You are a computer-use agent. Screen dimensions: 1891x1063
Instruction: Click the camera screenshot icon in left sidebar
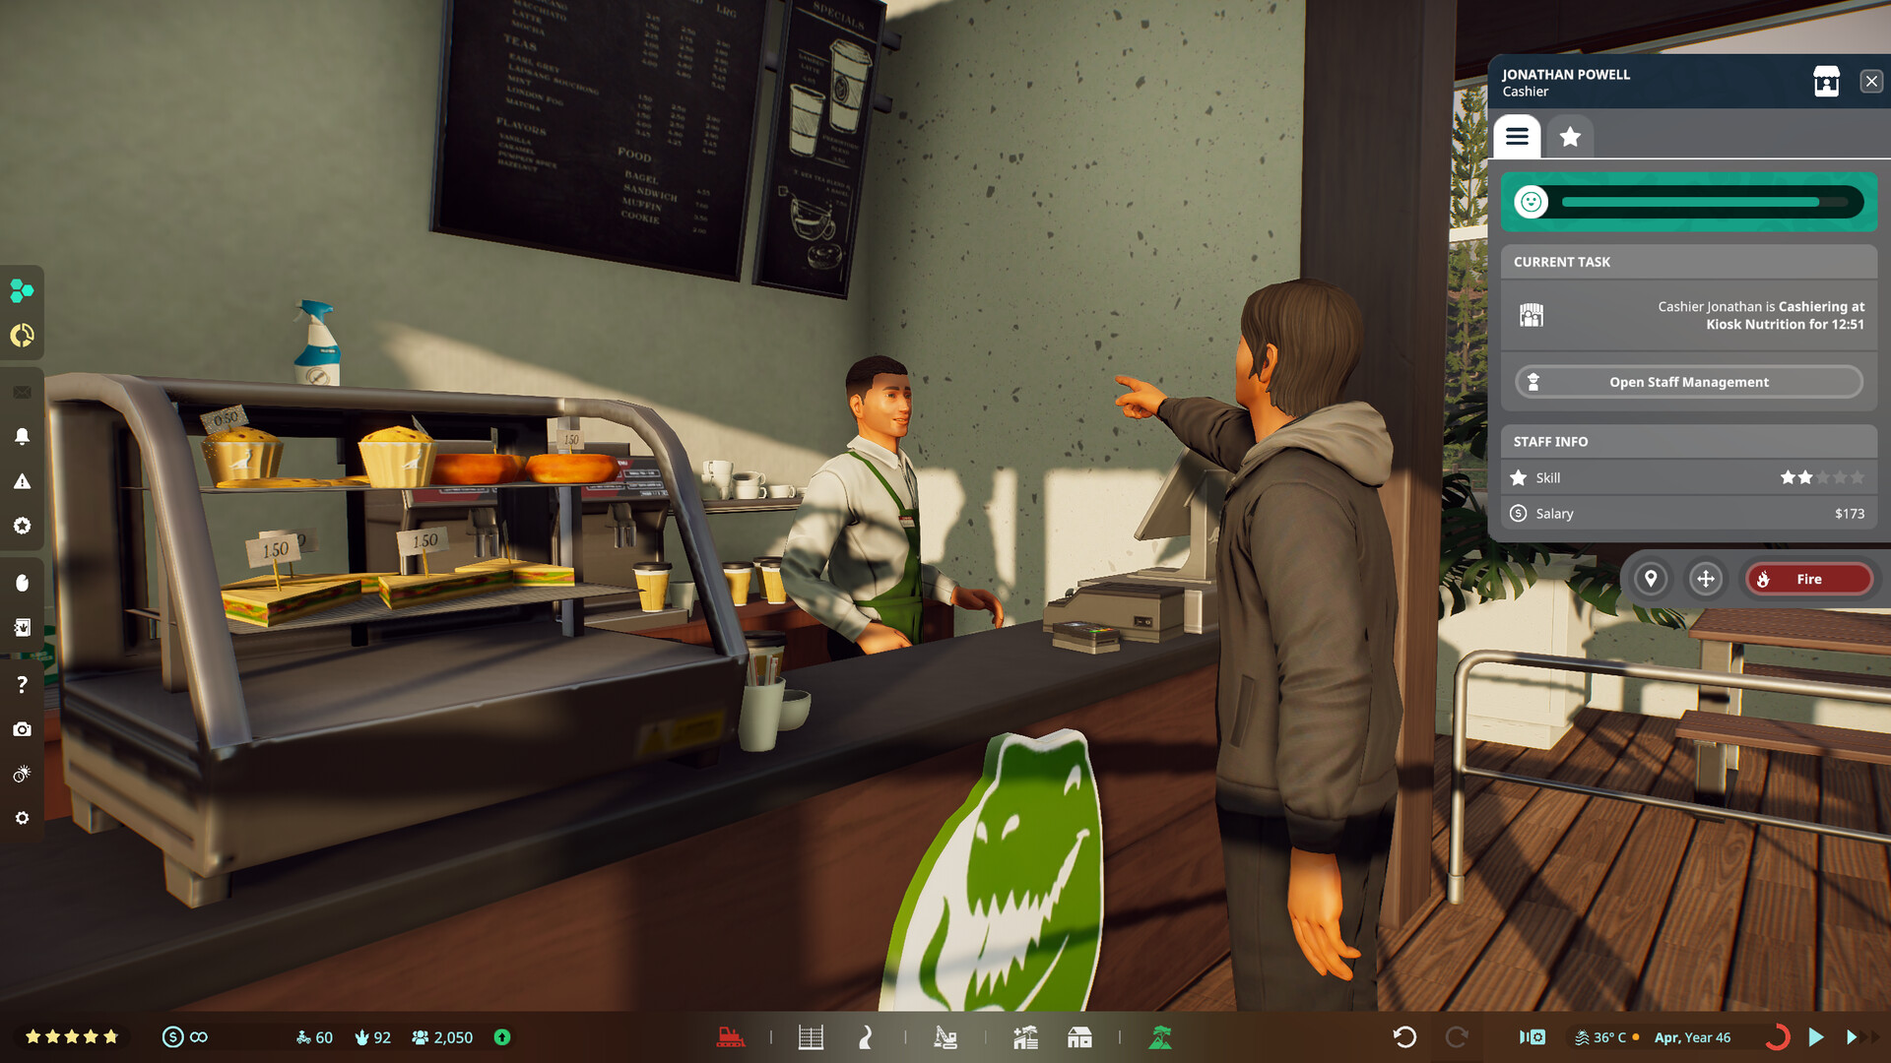tap(22, 729)
